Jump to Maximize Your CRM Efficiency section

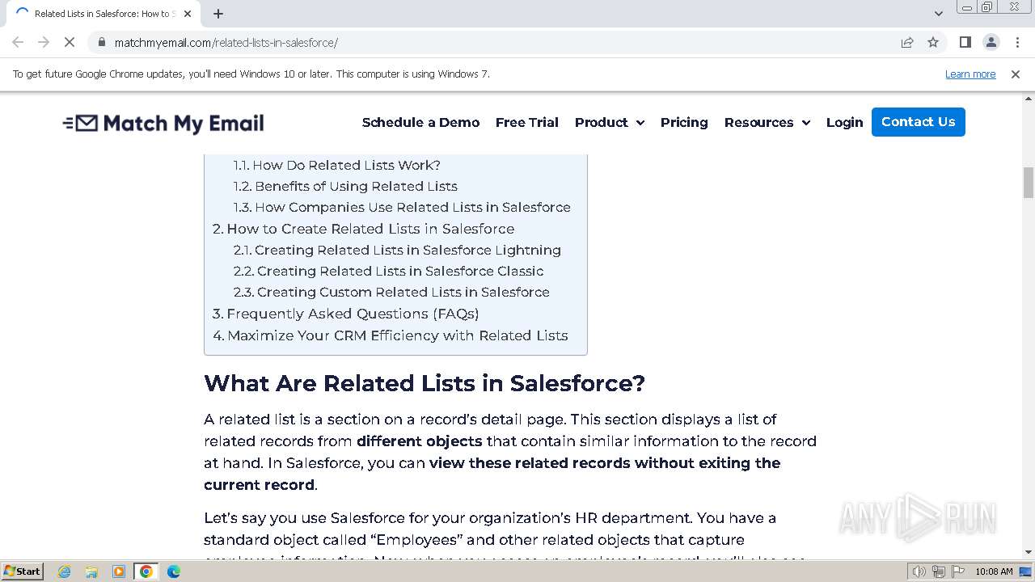391,335
